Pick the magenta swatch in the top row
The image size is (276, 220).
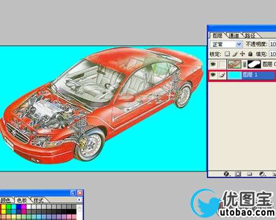coord(24,207)
